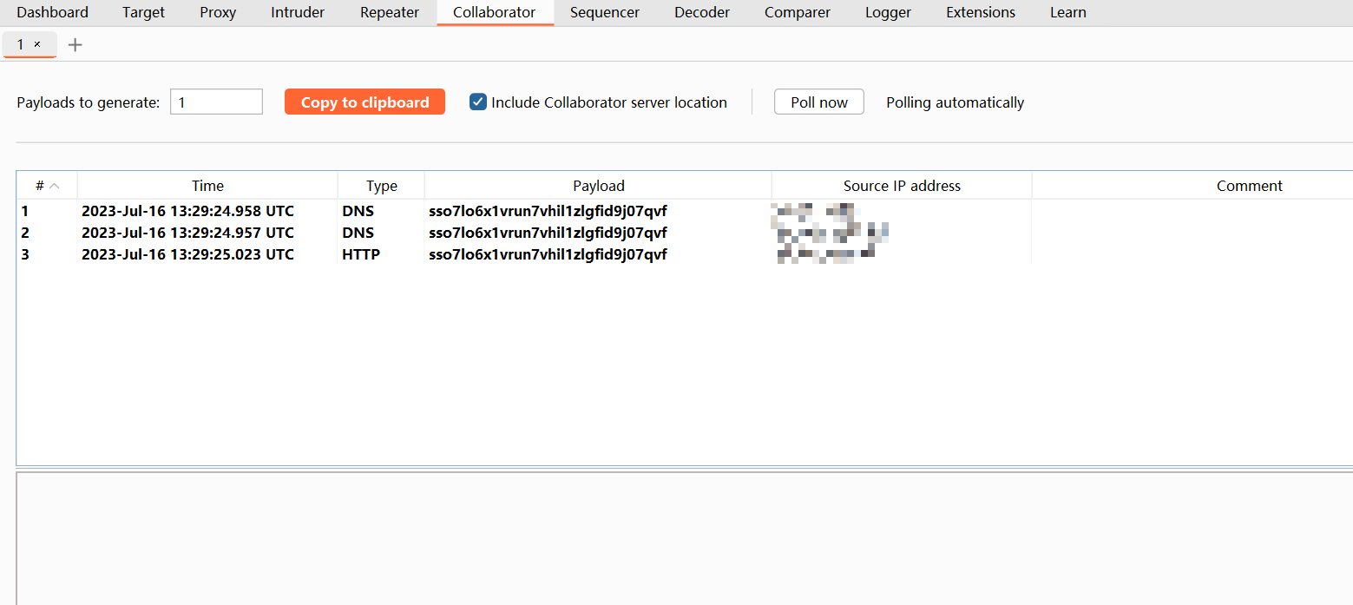The width and height of the screenshot is (1353, 605).
Task: Go to the Logger tab
Action: [x=888, y=12]
